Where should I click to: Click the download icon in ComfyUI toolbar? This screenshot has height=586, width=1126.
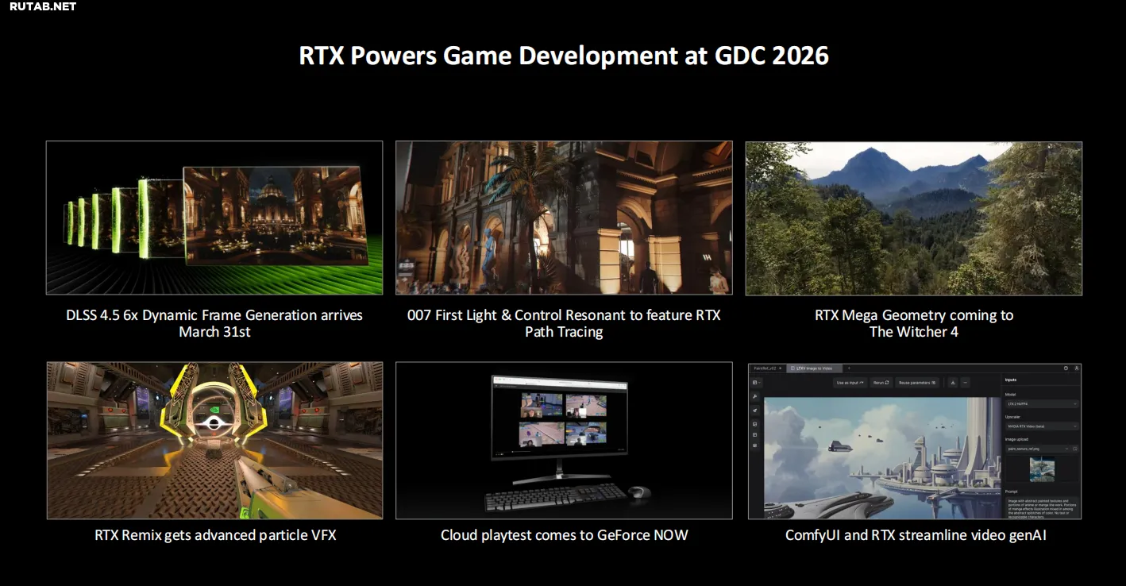[x=953, y=383]
